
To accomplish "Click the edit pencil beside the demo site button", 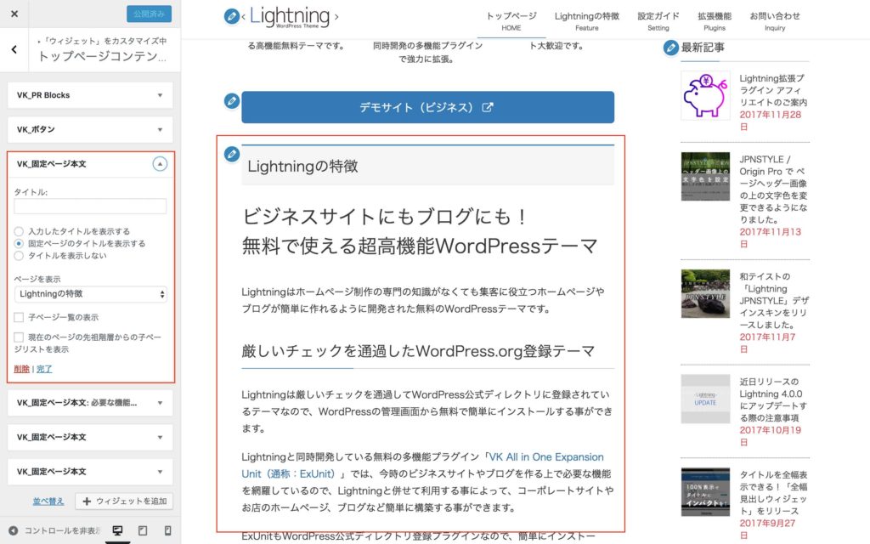I will (x=231, y=101).
